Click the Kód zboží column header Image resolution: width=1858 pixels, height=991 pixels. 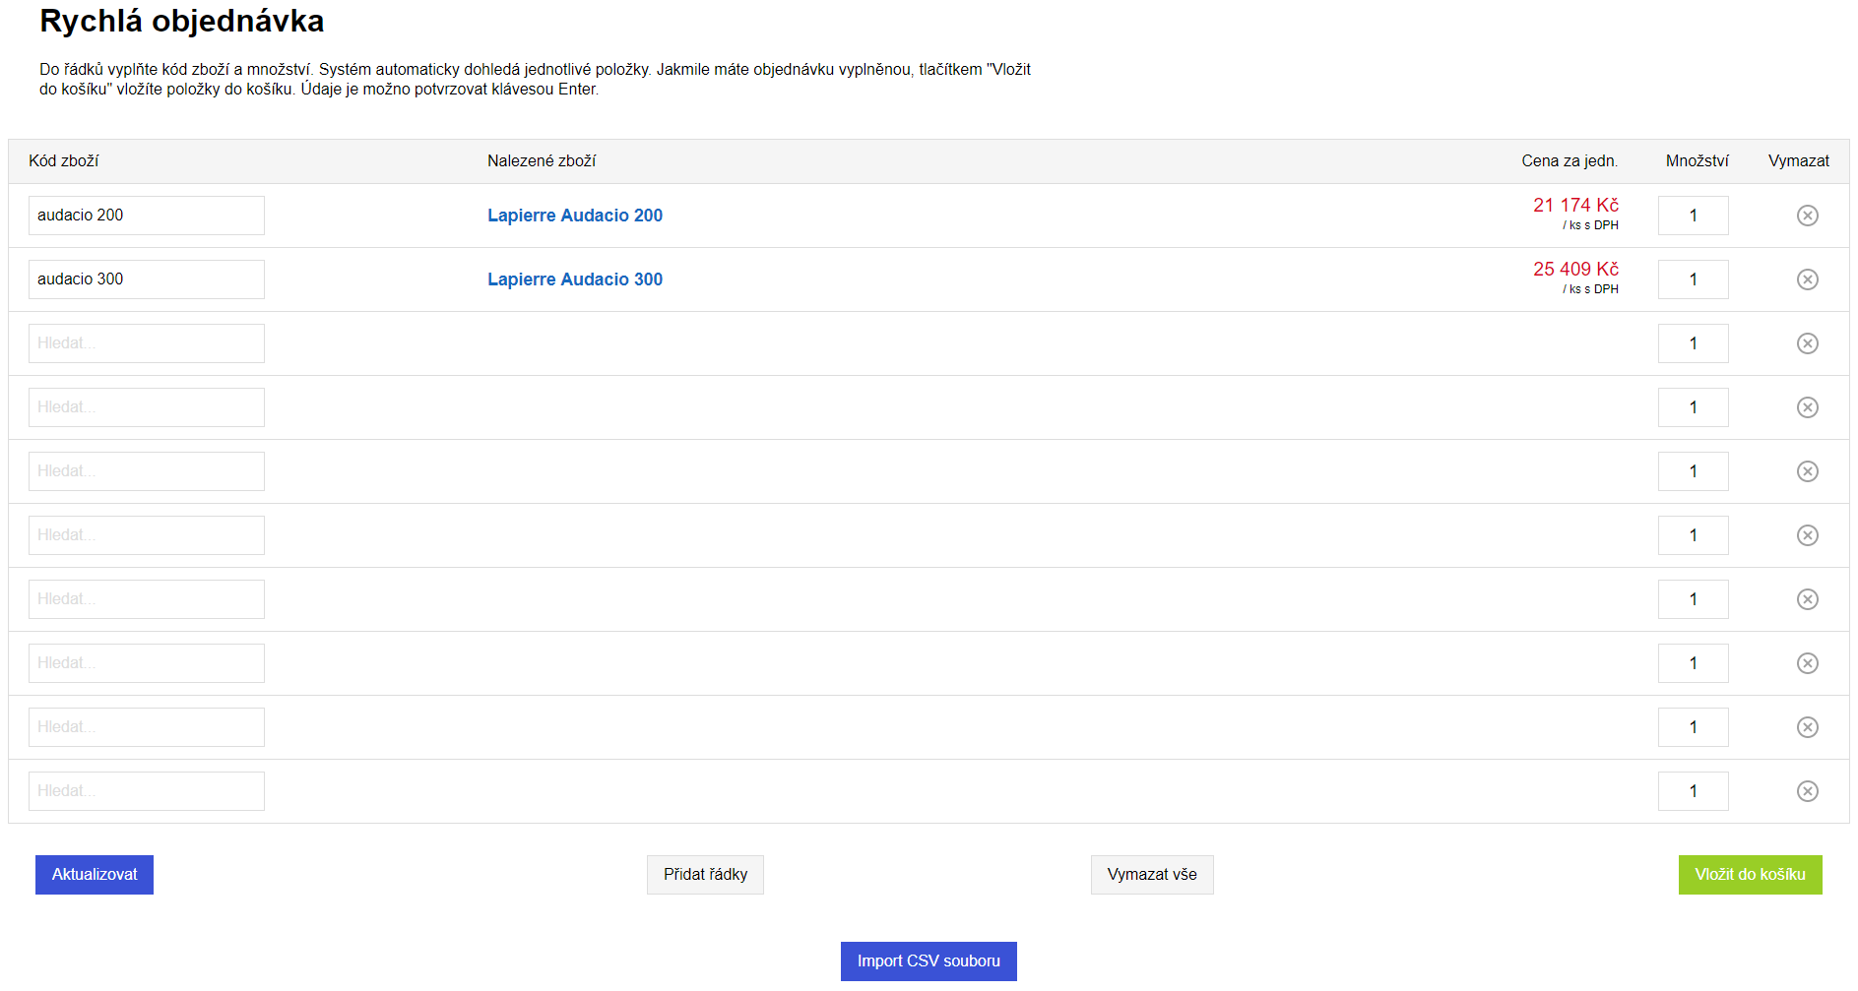64,161
